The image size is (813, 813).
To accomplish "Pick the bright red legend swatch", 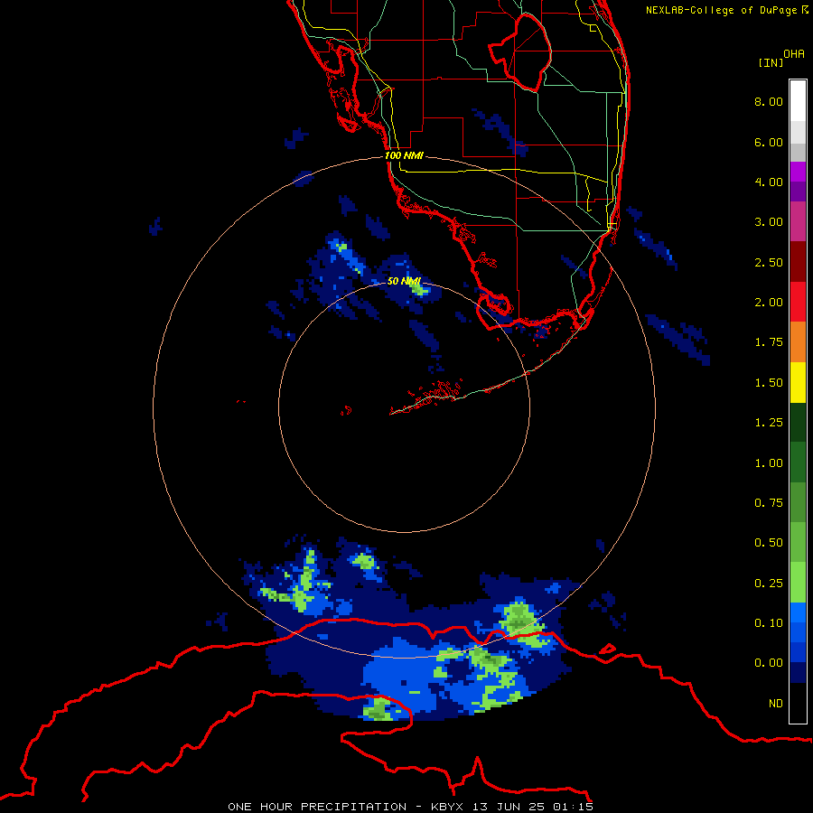I will (x=798, y=302).
